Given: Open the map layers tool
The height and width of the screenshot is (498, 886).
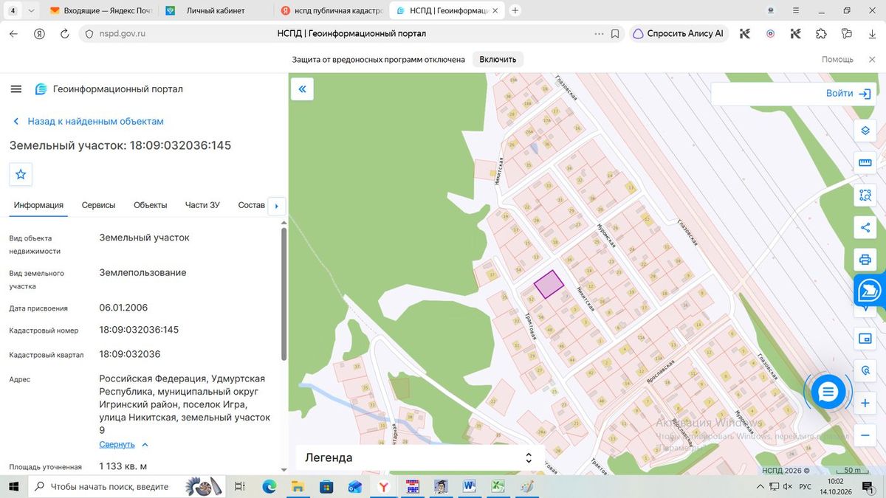Looking at the screenshot, I should tap(865, 131).
